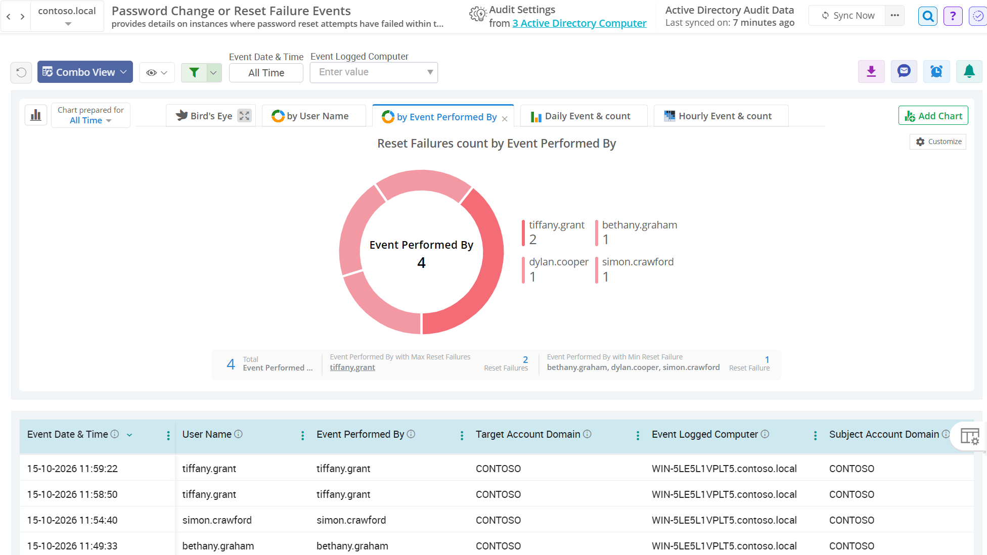Open the tiffany.grant max failures link

coord(352,367)
